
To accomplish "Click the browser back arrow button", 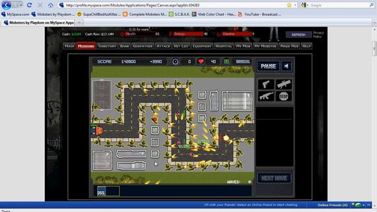I will 6,5.
